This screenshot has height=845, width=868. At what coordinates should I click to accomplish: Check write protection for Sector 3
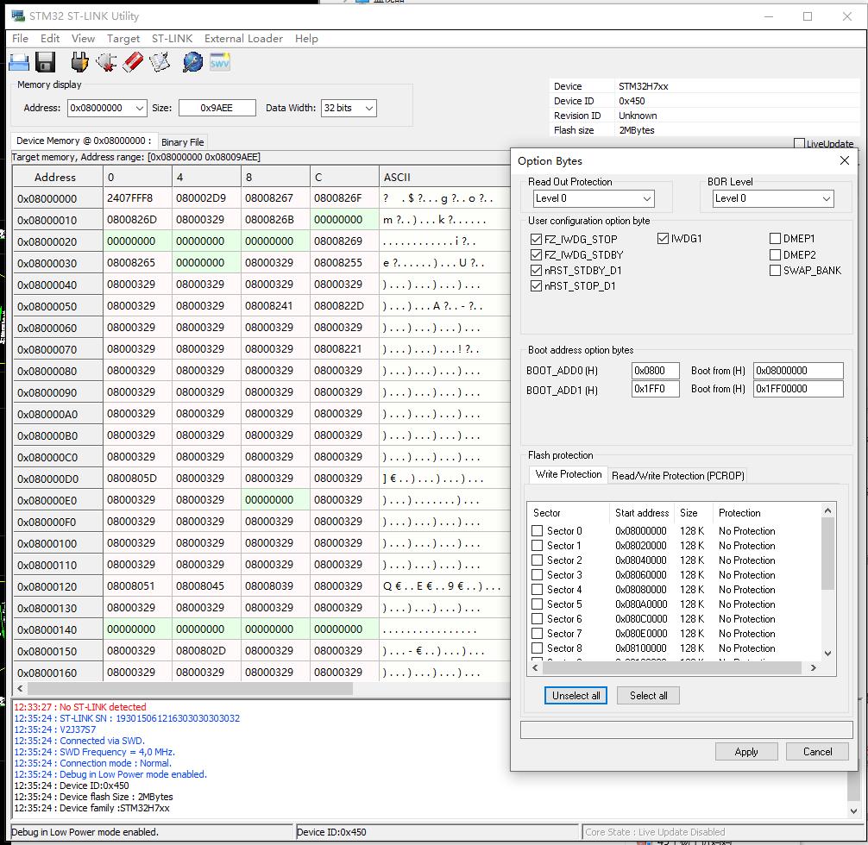537,574
